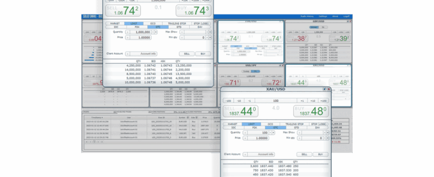Screen dimensions: 434x177
Task: Click small SELL button in XAU/USD popup
Action: 304,154
